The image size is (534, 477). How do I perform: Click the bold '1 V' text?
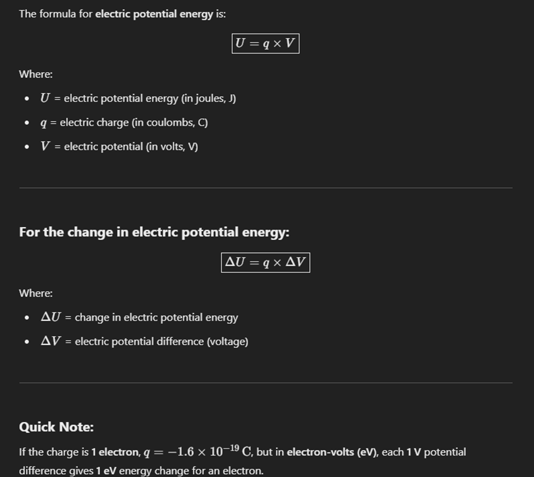coord(414,452)
